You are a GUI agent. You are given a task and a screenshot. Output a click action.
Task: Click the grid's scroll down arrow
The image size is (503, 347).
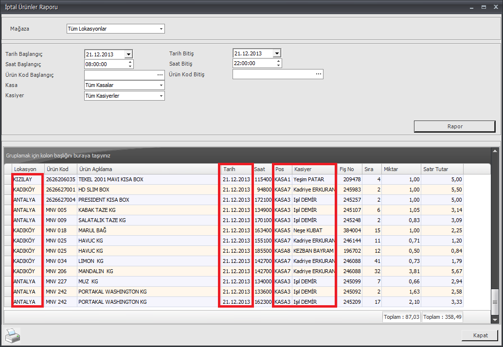point(495,320)
